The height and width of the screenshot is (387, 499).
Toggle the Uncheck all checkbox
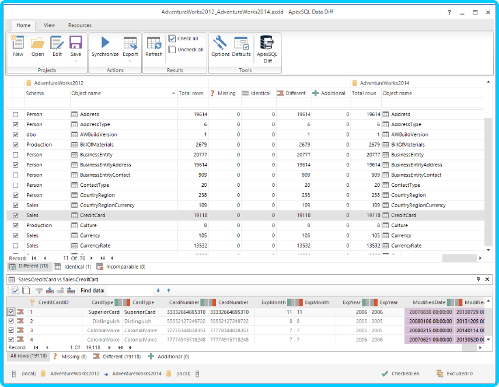pyautogui.click(x=172, y=50)
